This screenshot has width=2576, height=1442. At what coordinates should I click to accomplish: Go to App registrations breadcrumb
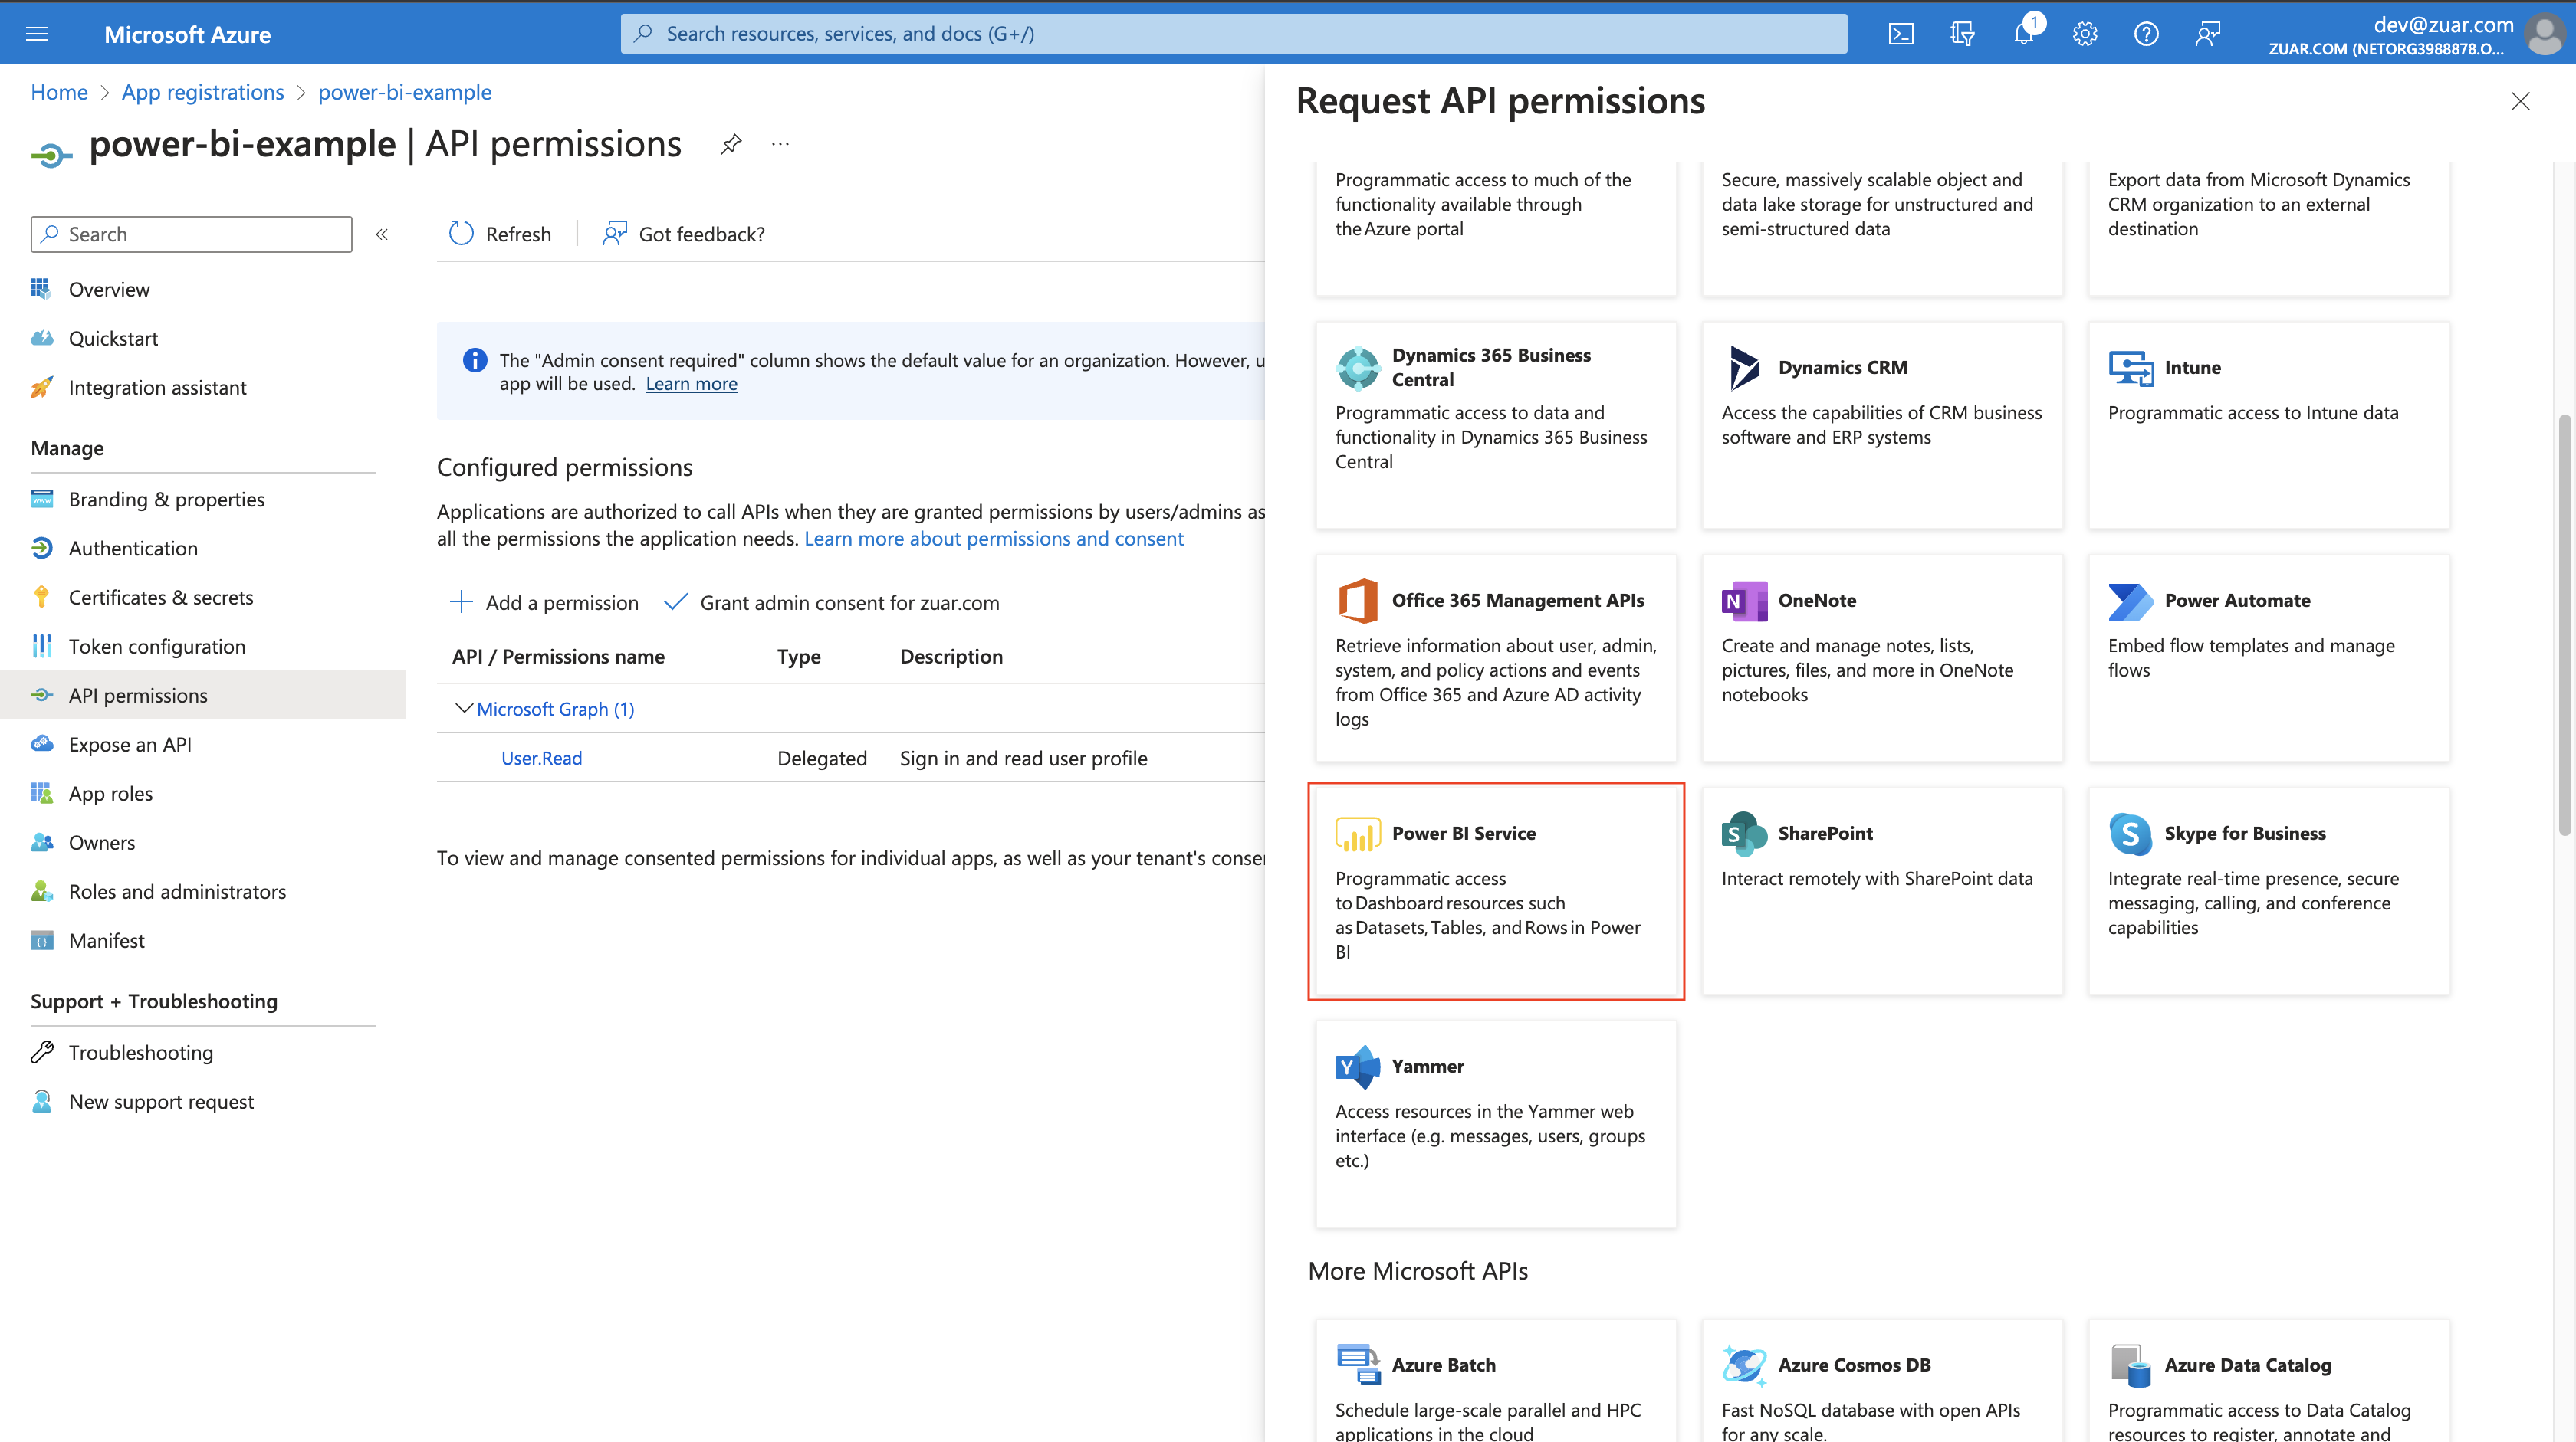[203, 92]
